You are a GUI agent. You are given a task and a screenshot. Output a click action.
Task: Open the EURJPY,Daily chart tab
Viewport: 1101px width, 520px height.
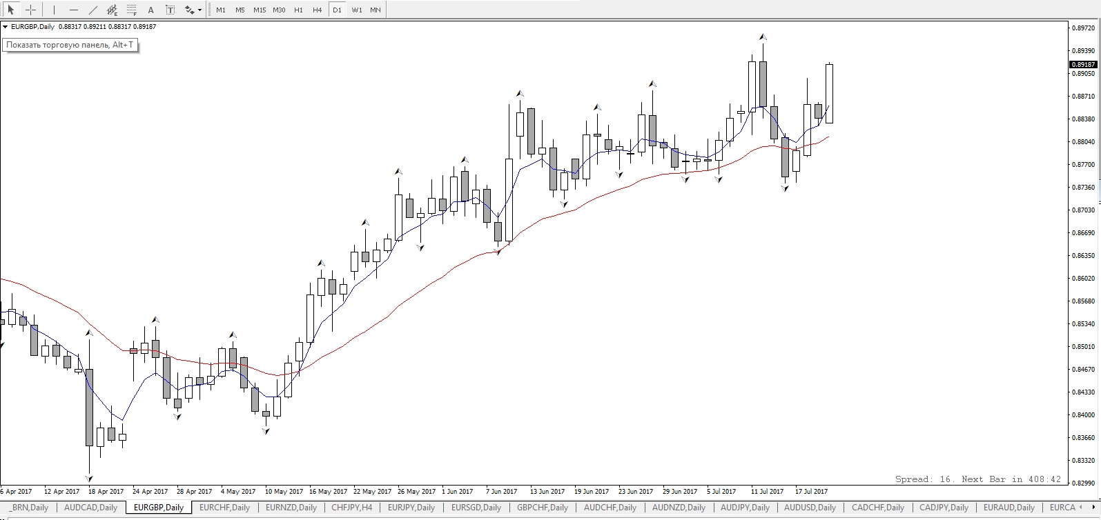tap(411, 508)
